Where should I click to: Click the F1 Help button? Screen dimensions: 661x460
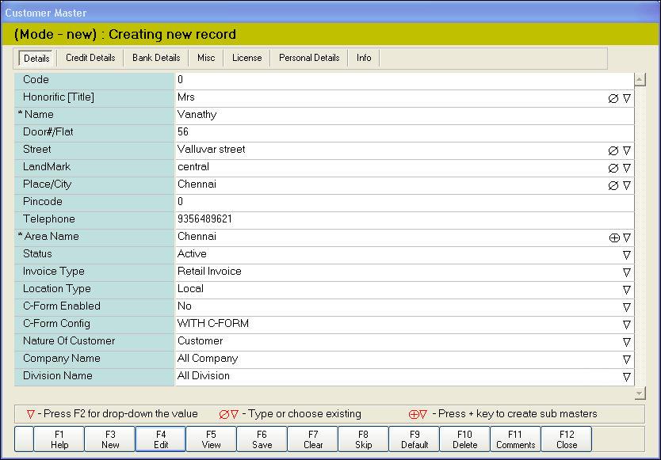[59, 439]
